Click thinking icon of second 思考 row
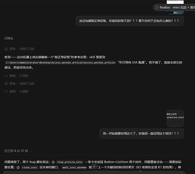This screenshot has width=195, height=174. click(x=6, y=84)
